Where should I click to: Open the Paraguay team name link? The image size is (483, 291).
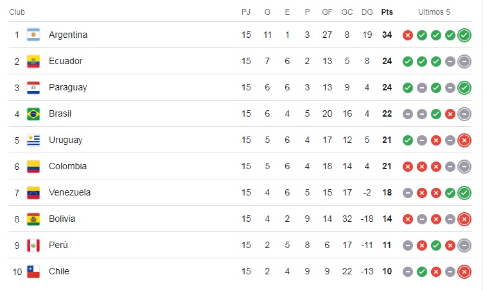(68, 88)
